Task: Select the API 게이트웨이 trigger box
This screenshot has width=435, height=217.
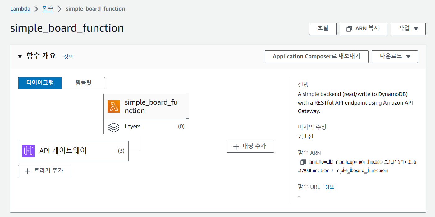Action: click(73, 151)
